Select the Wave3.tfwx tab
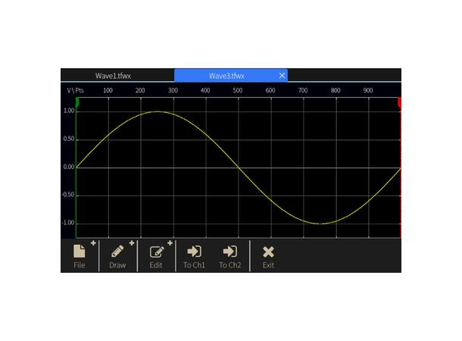 [226, 76]
